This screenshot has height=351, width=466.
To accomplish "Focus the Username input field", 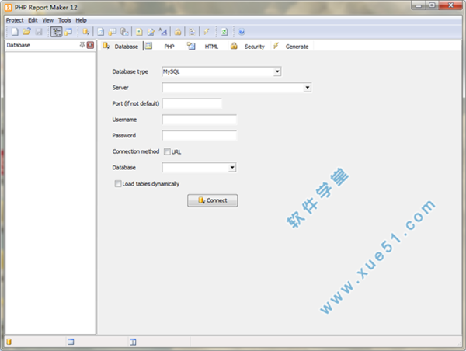I will click(x=199, y=120).
